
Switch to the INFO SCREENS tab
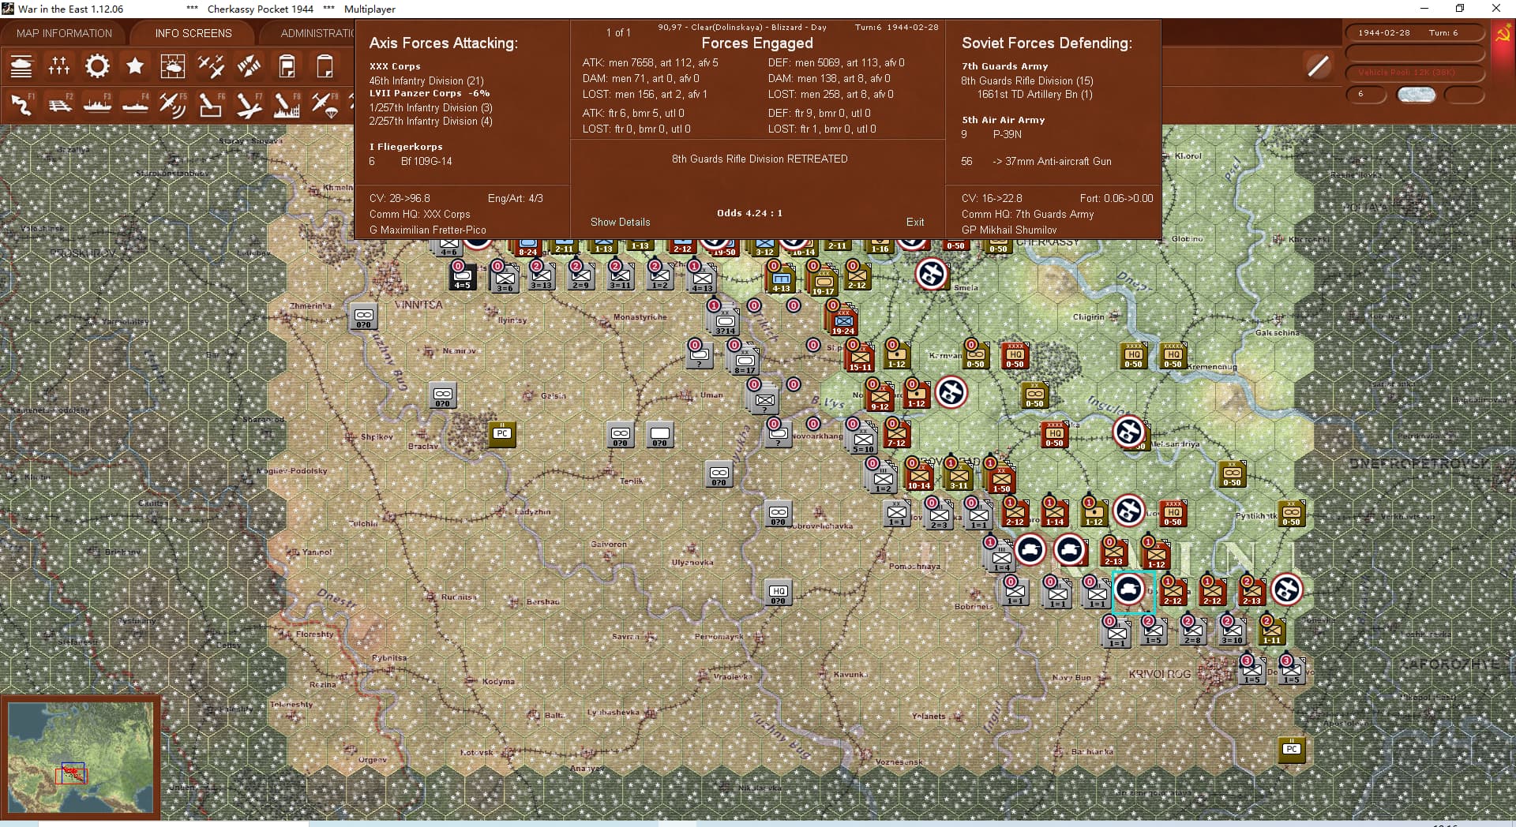tap(193, 33)
